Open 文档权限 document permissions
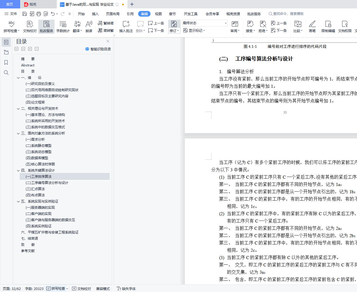Viewport: 357px width, 292px height. click(345, 27)
